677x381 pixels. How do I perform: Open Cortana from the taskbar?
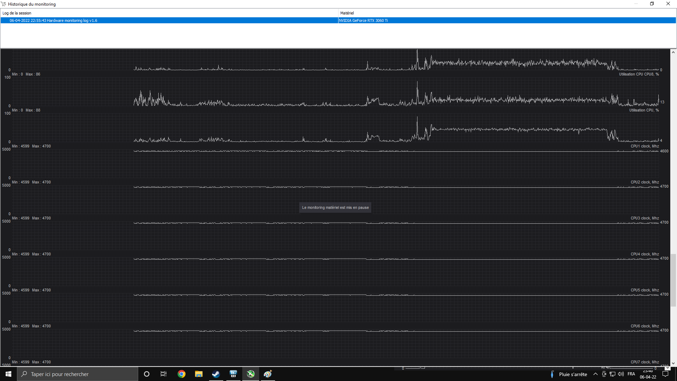(147, 374)
